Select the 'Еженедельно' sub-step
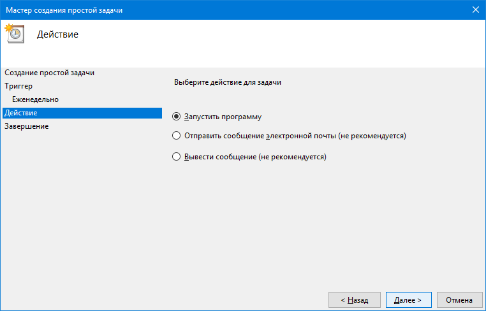Viewport: 486px width, 311px height. tap(35, 99)
